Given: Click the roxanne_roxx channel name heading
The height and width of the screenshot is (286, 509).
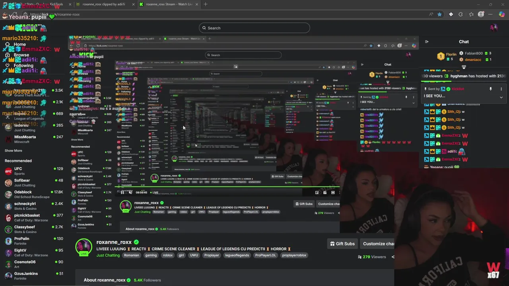Looking at the screenshot, I should [x=114, y=242].
